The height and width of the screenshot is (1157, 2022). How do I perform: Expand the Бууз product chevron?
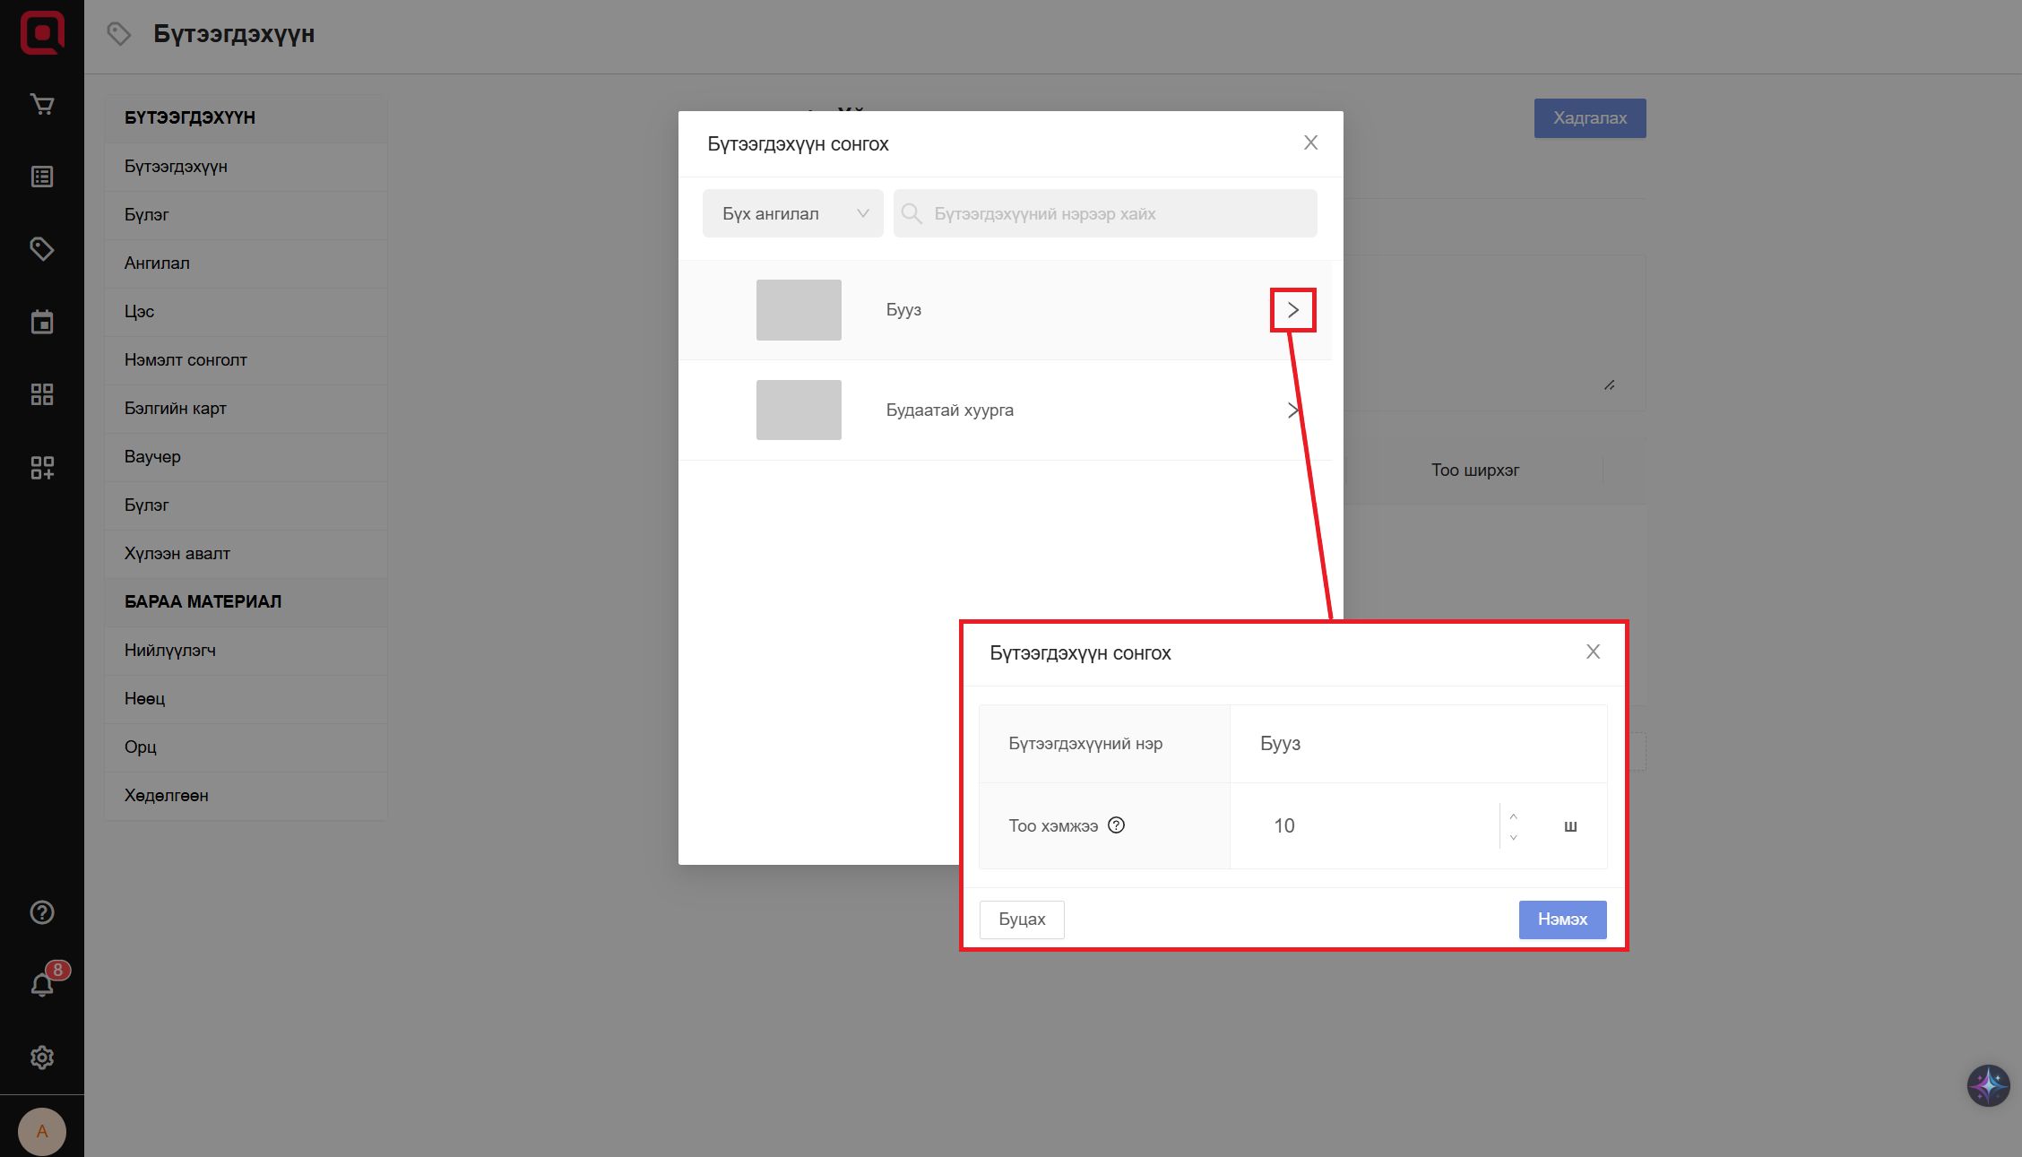point(1292,310)
